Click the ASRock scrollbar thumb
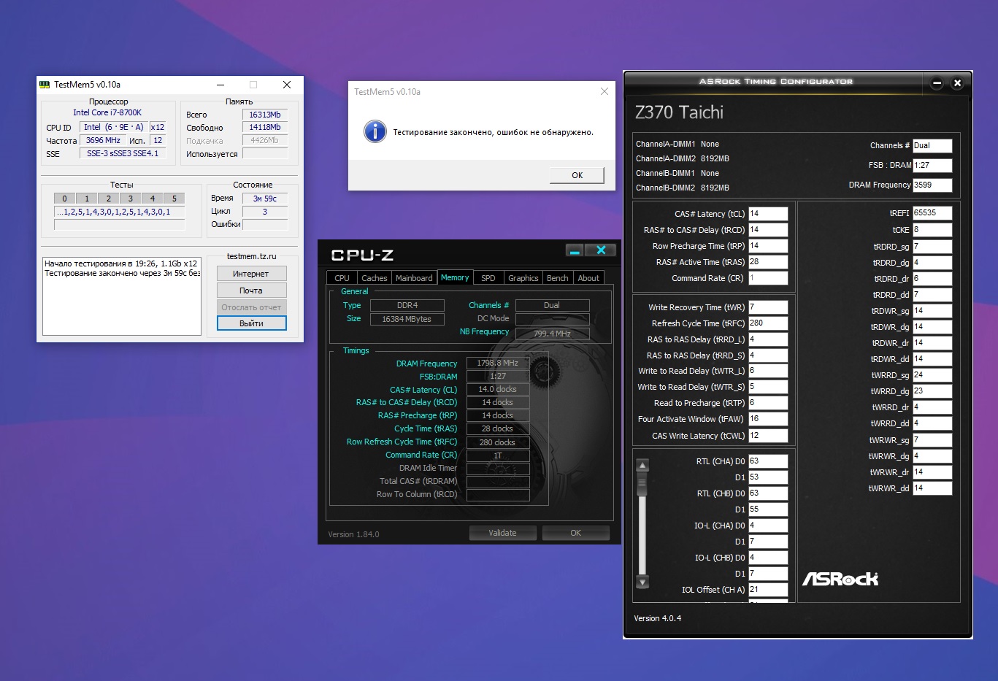The image size is (998, 681). point(642,483)
